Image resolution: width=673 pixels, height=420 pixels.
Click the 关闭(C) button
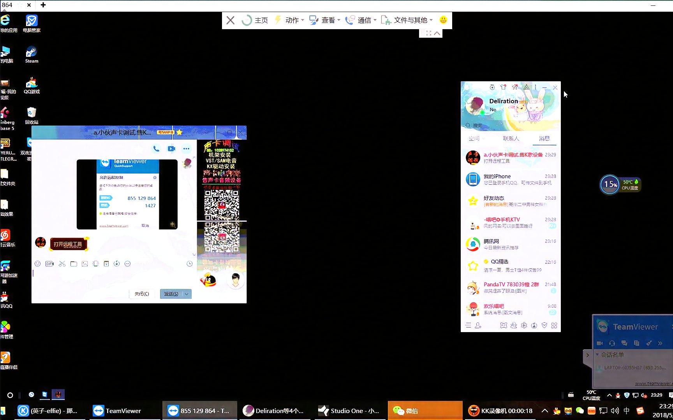(142, 294)
